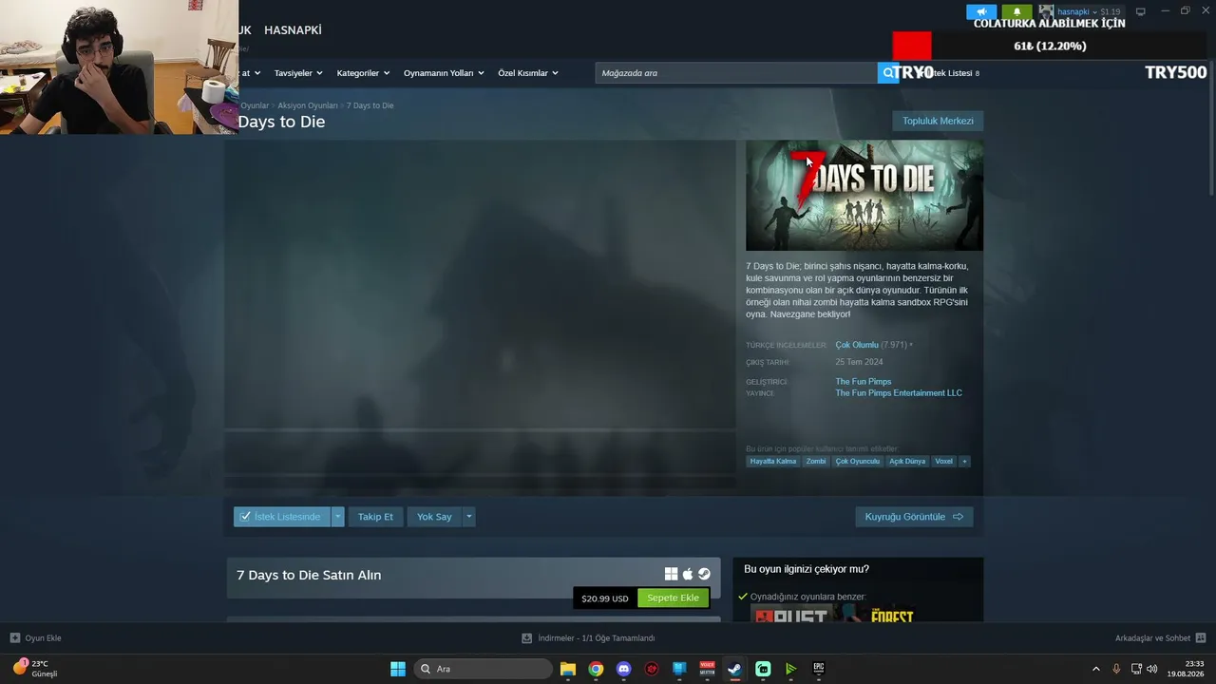Open volume control in system tray
This screenshot has height=684, width=1216.
(x=1151, y=669)
